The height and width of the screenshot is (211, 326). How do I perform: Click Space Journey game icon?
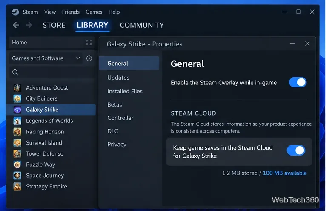click(x=17, y=176)
